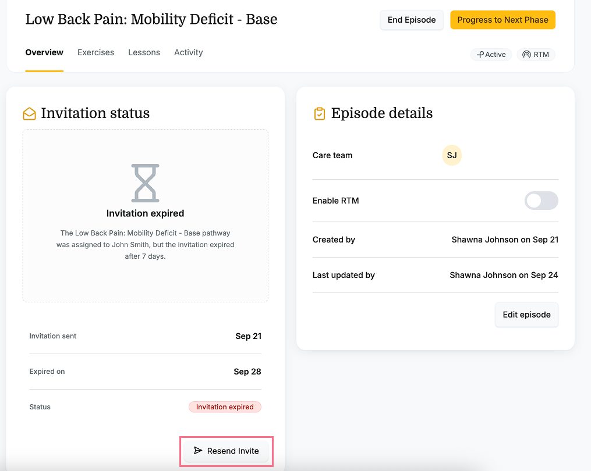This screenshot has width=591, height=471.
Task: Resend the invite to the patient
Action: [x=226, y=451]
